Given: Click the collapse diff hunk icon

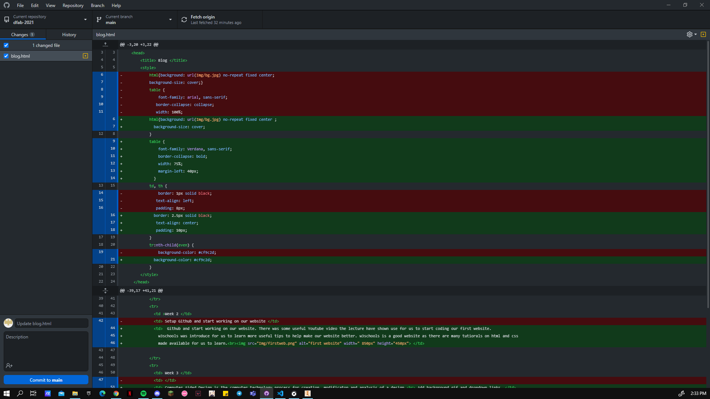Looking at the screenshot, I should point(105,44).
